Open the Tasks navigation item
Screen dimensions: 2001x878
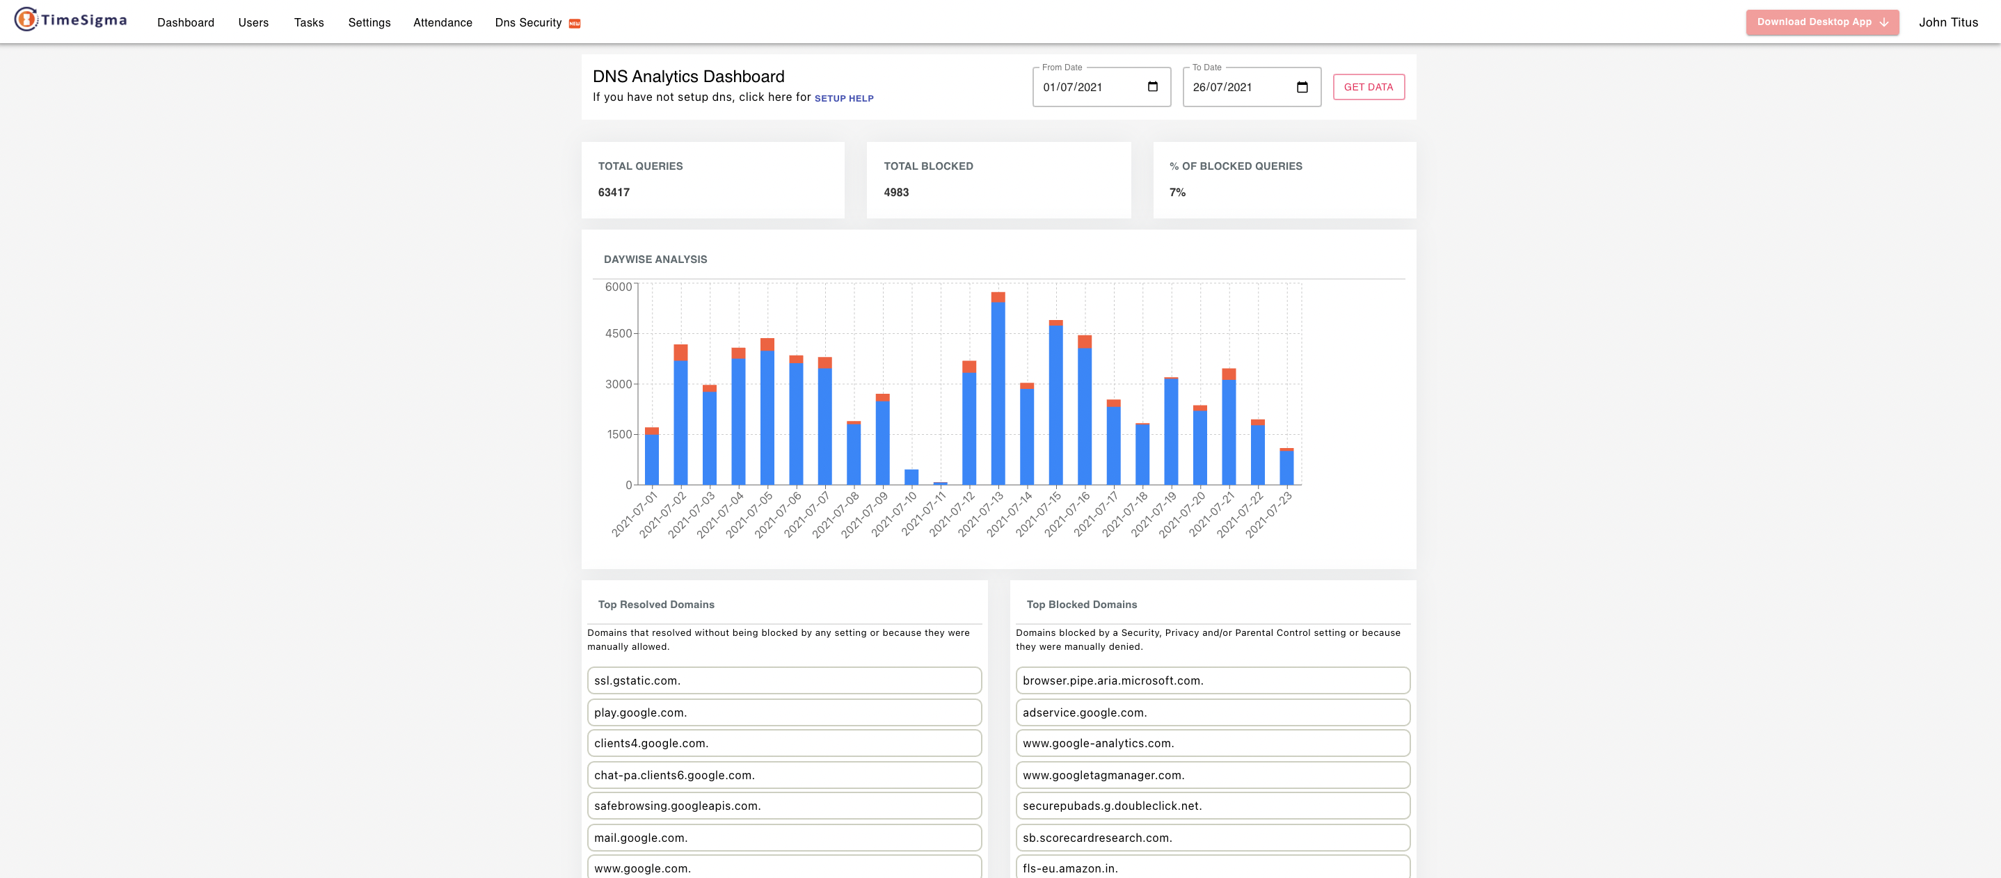(308, 22)
